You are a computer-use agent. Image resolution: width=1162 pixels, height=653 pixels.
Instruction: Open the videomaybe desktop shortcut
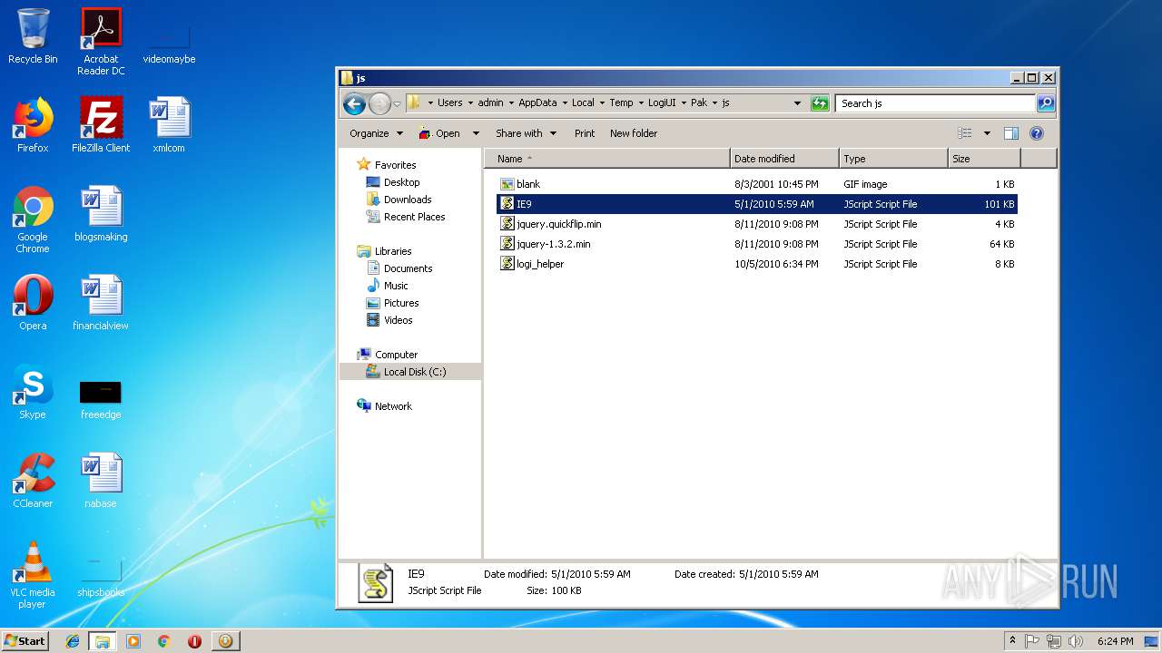(x=169, y=41)
